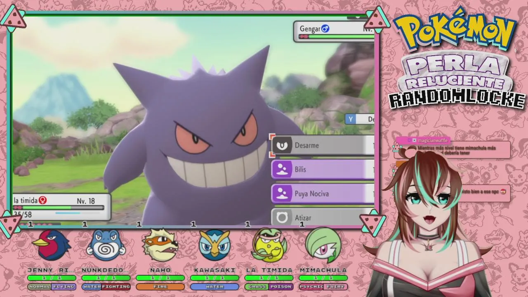Click the health bar under LA TIMIDA
528x297 pixels.
[x=269, y=278]
